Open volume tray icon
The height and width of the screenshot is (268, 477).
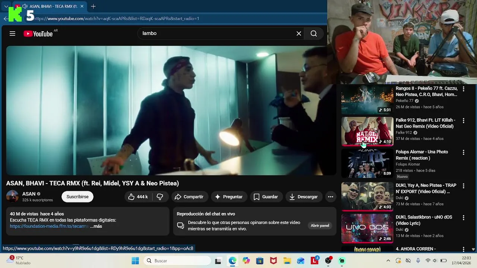(x=435, y=261)
